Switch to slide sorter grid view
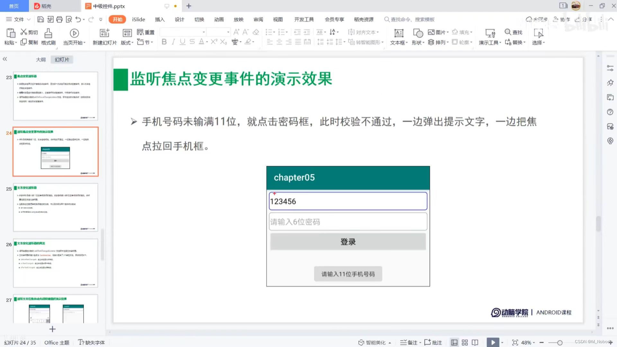 tap(465, 343)
